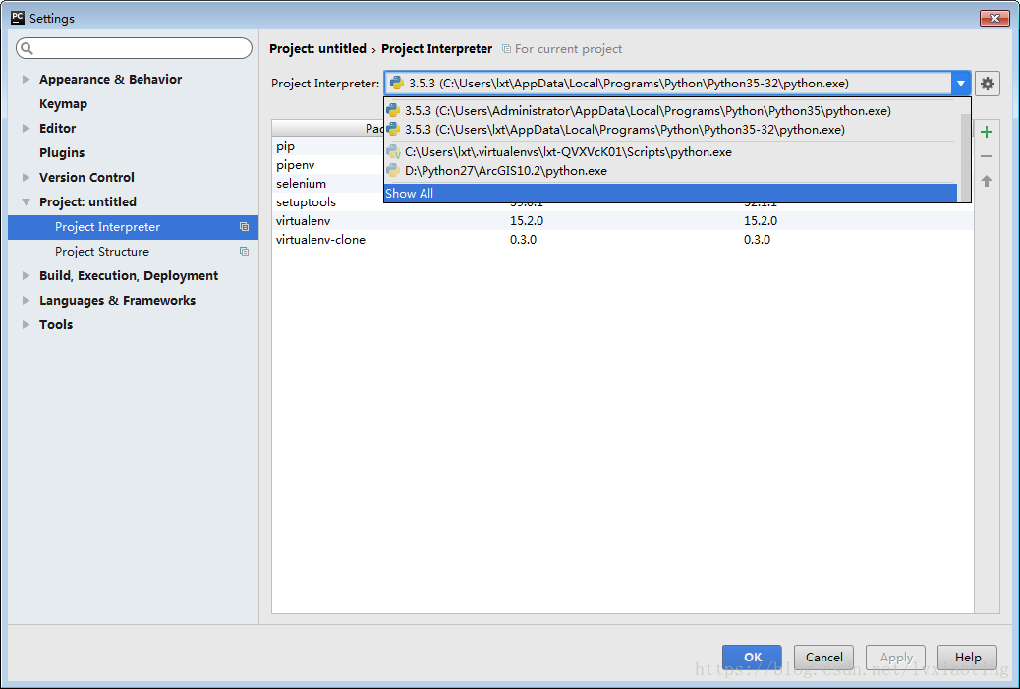
Task: Open the Plugins settings page
Action: point(62,153)
